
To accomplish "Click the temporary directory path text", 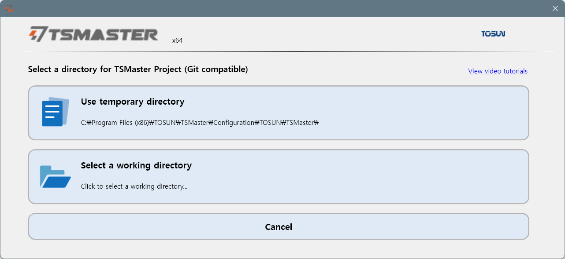I will (200, 123).
